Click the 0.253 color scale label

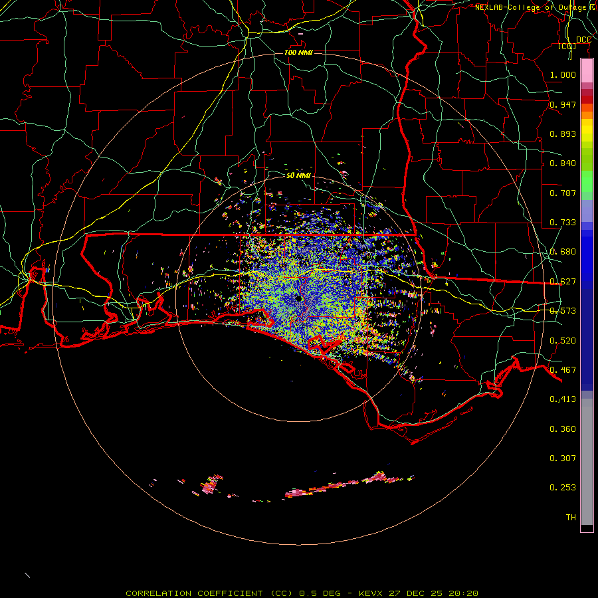[563, 488]
